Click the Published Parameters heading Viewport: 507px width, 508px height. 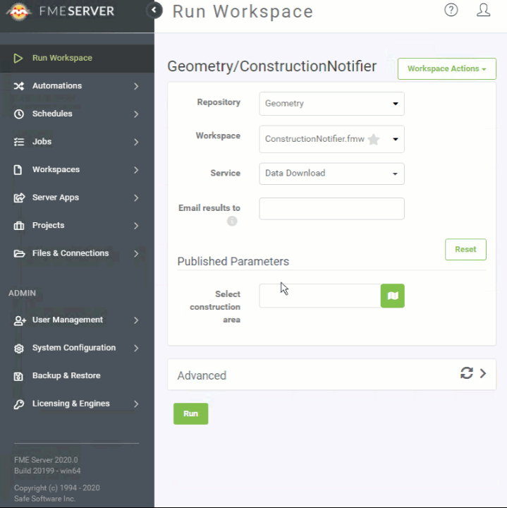(x=233, y=262)
